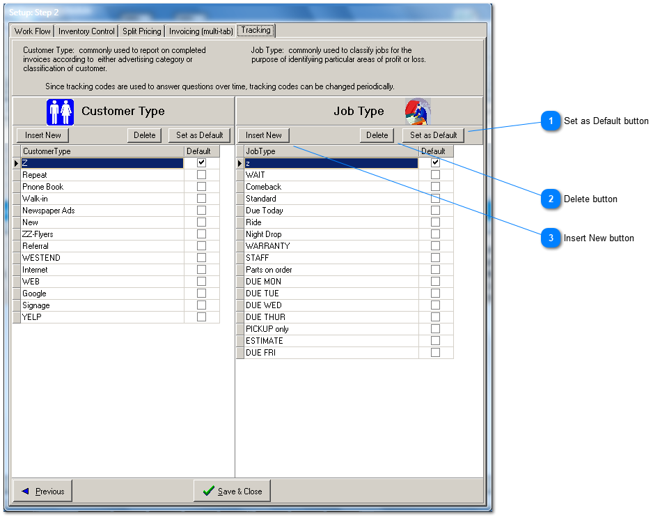Click the Job Type header icon
The height and width of the screenshot is (518, 660).
(x=418, y=112)
